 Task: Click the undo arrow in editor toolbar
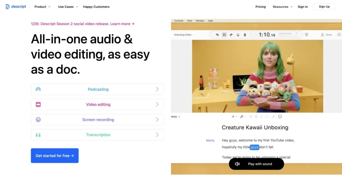[x=217, y=35]
